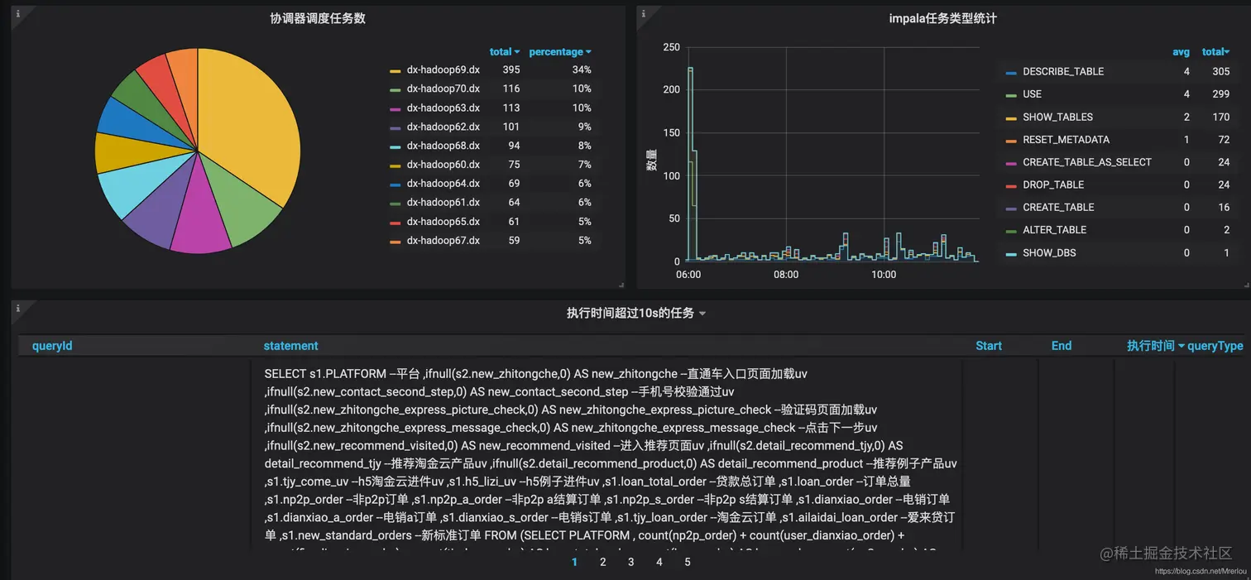Click the dx-hadoop69.dx legend color swatch
Image resolution: width=1251 pixels, height=580 pixels.
[x=395, y=70]
